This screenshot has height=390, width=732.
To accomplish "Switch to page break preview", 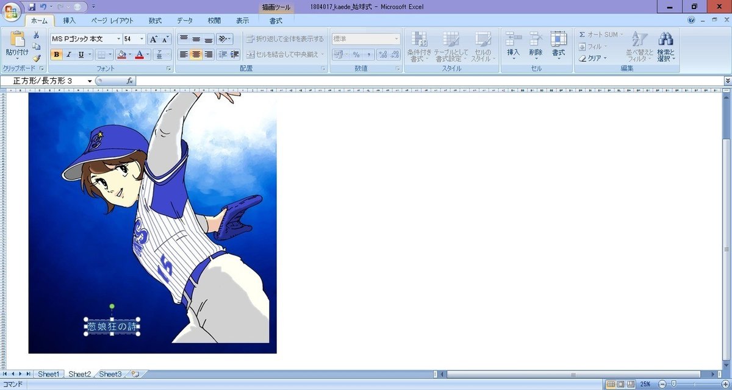I will point(631,385).
